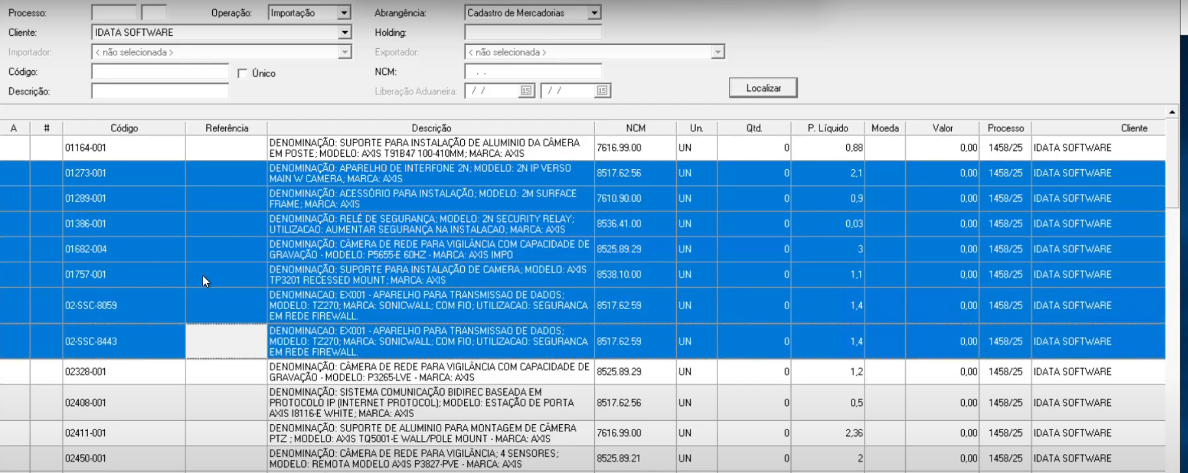Select row with code 01164-001
Image resolution: width=1188 pixels, height=473 pixels.
pyautogui.click(x=124, y=148)
